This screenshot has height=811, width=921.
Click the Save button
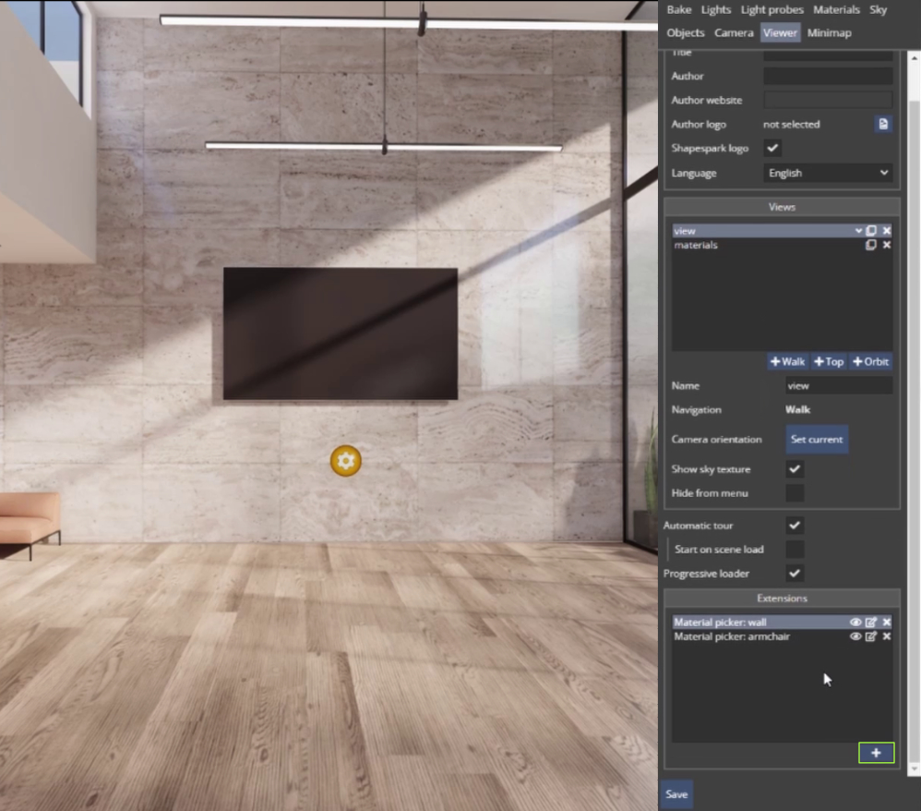coord(676,793)
